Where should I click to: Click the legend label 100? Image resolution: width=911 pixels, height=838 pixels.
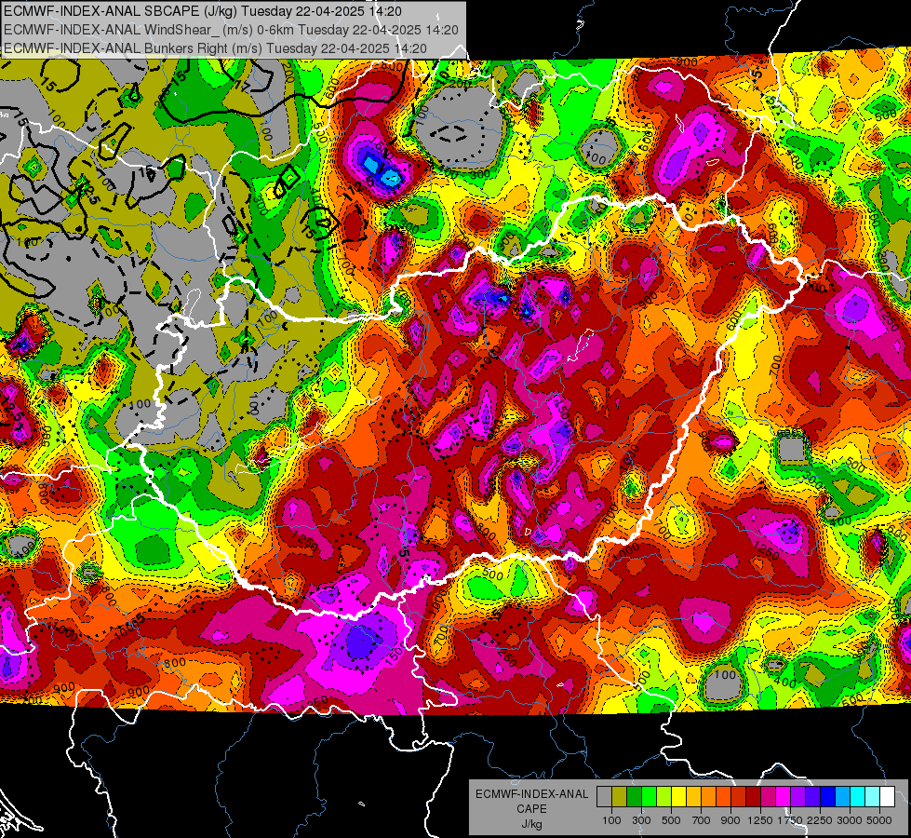click(x=611, y=820)
